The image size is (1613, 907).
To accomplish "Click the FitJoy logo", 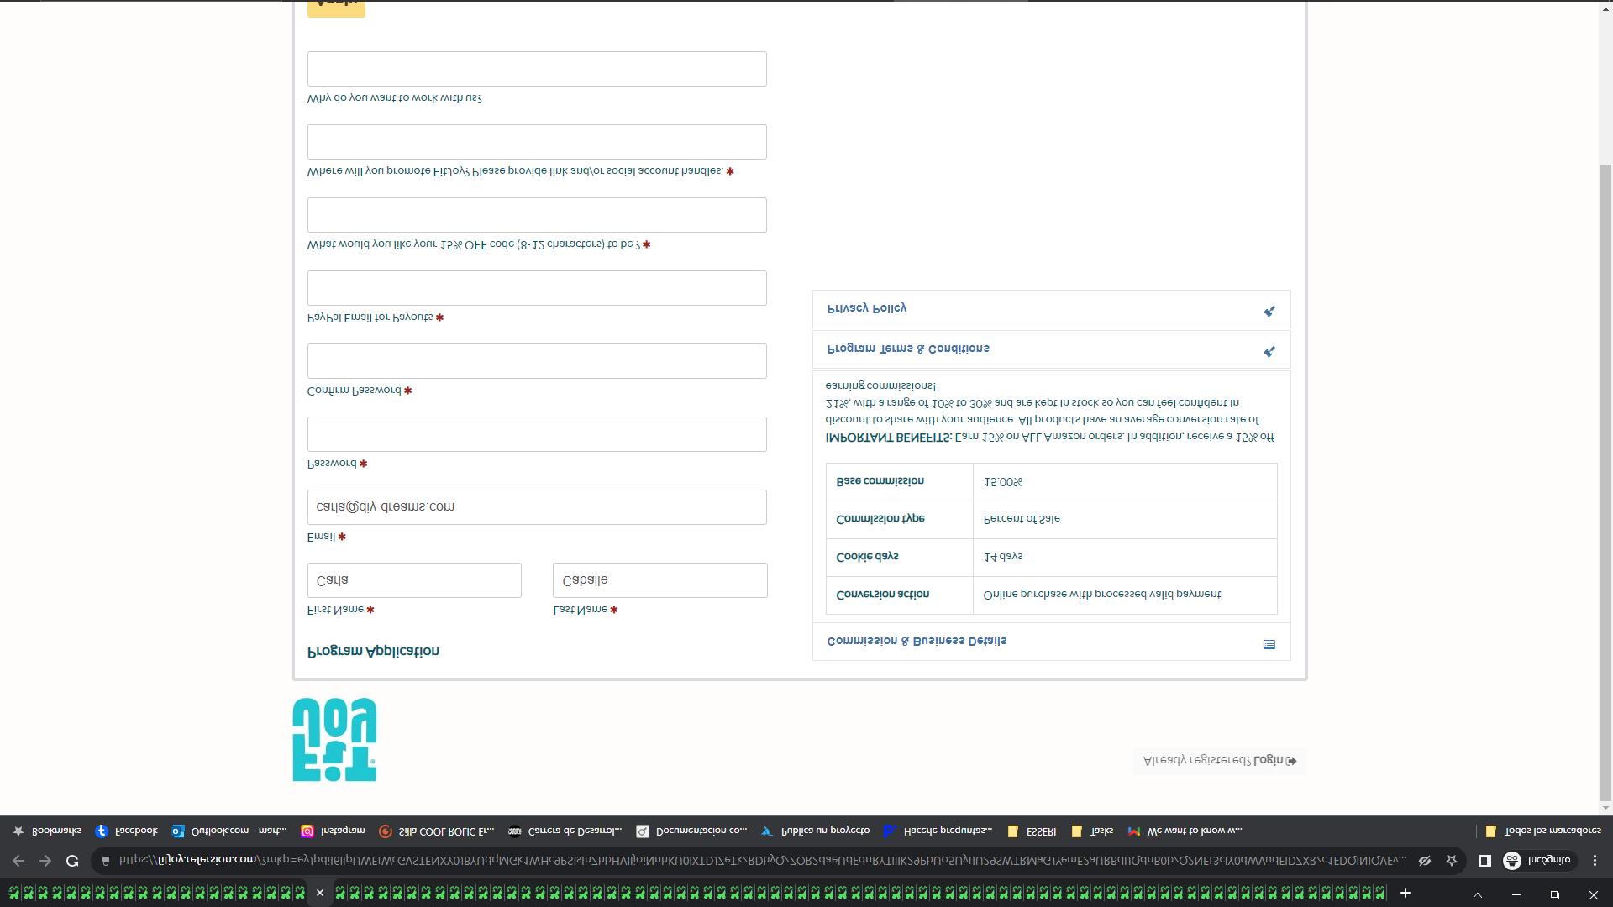I will (334, 740).
